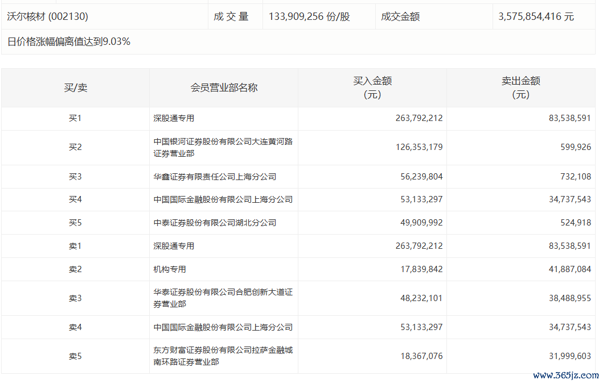Viewport: 603px width, 384px height.
Task: Select the 会员营业部名称 column header
Action: pyautogui.click(x=223, y=87)
